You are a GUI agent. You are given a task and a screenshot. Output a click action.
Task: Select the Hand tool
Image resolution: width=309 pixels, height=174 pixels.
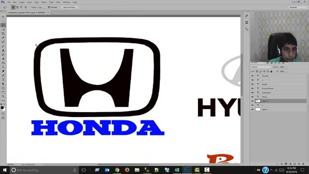coord(3,92)
